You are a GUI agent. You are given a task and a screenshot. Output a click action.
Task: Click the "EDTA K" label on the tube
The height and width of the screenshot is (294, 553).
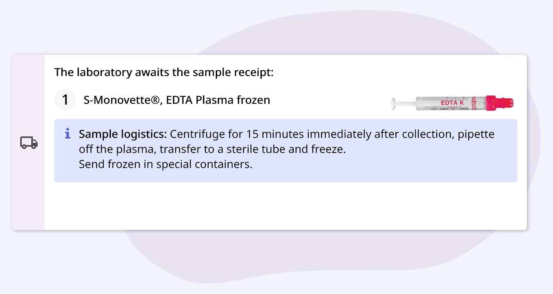[452, 103]
